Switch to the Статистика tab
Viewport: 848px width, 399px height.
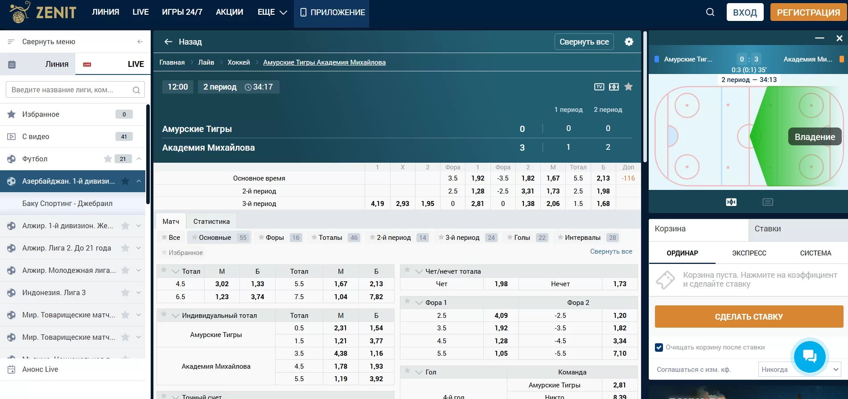[211, 222]
